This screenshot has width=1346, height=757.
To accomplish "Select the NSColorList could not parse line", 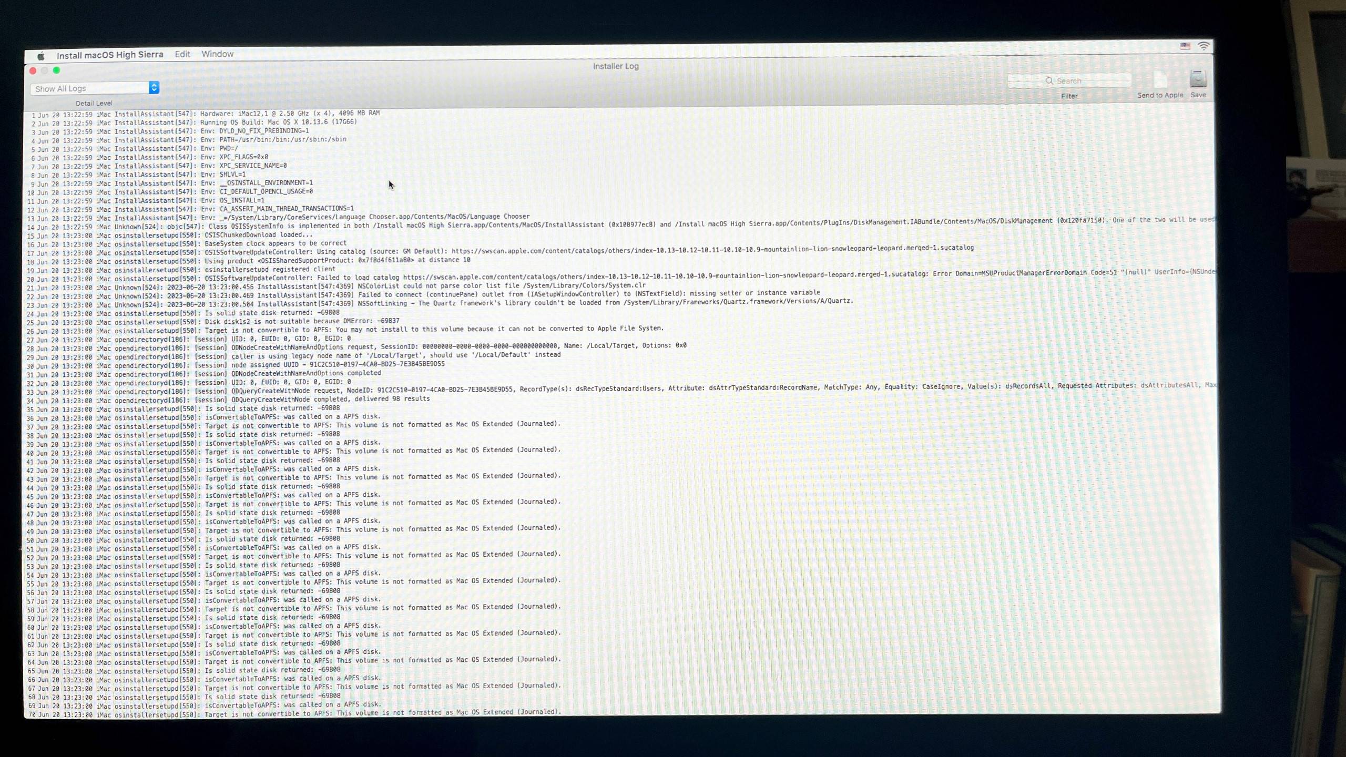I will pos(336,287).
